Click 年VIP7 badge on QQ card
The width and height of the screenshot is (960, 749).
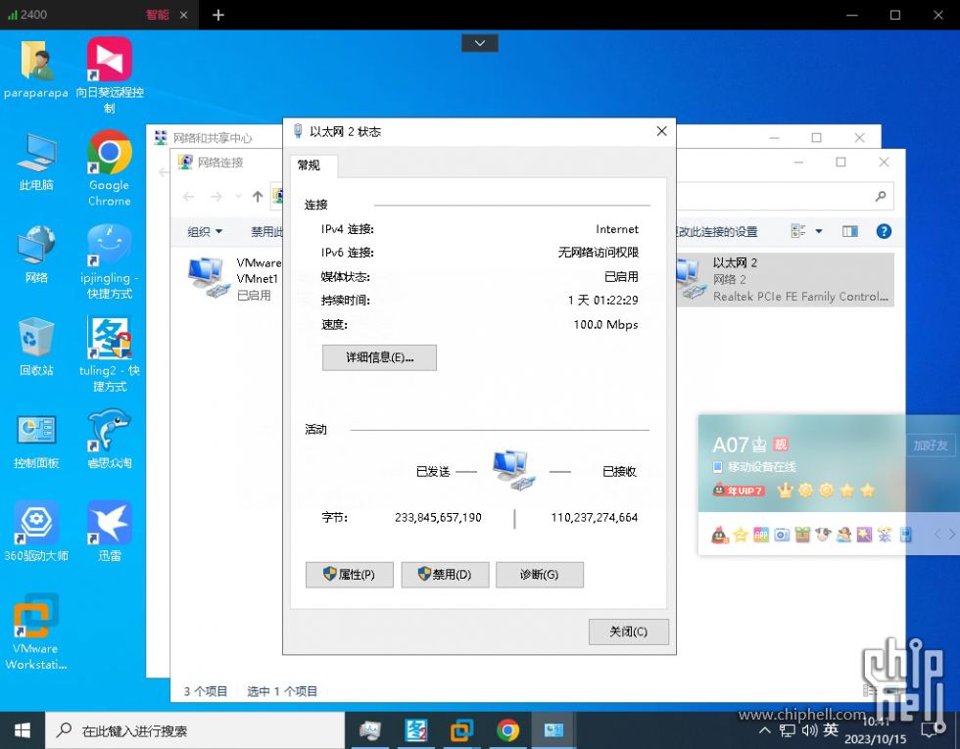coord(739,491)
